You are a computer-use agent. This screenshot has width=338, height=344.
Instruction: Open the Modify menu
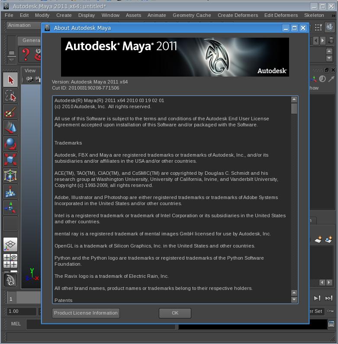[42, 15]
